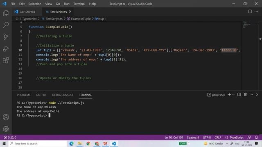Click terminal output 'The address of emp:Delhi'
This screenshot has height=147, width=262.
pyautogui.click(x=38, y=111)
